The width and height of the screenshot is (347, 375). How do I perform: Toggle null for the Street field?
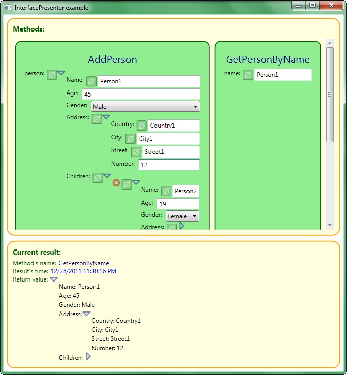(136, 152)
